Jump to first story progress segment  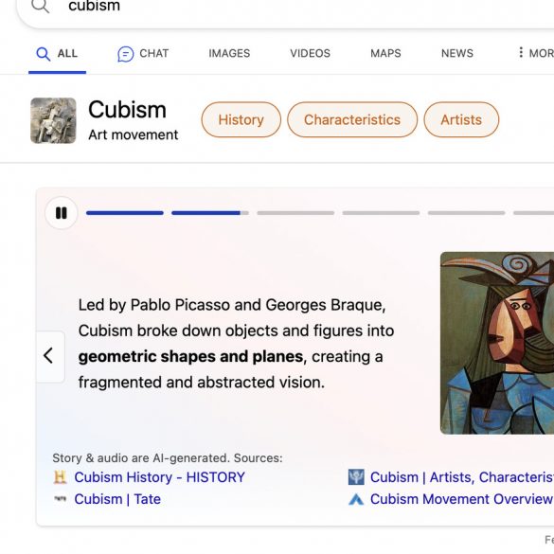coord(125,213)
